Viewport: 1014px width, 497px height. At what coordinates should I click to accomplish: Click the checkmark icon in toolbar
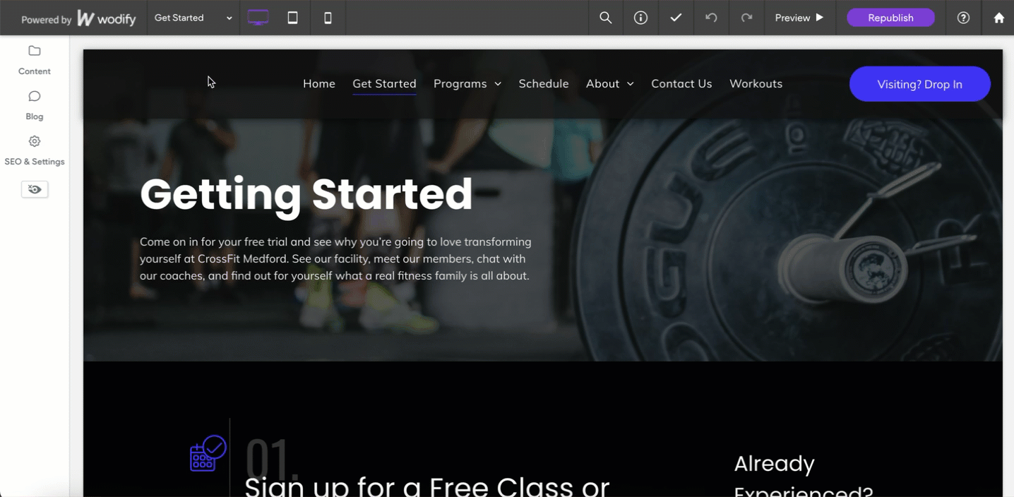coord(676,18)
